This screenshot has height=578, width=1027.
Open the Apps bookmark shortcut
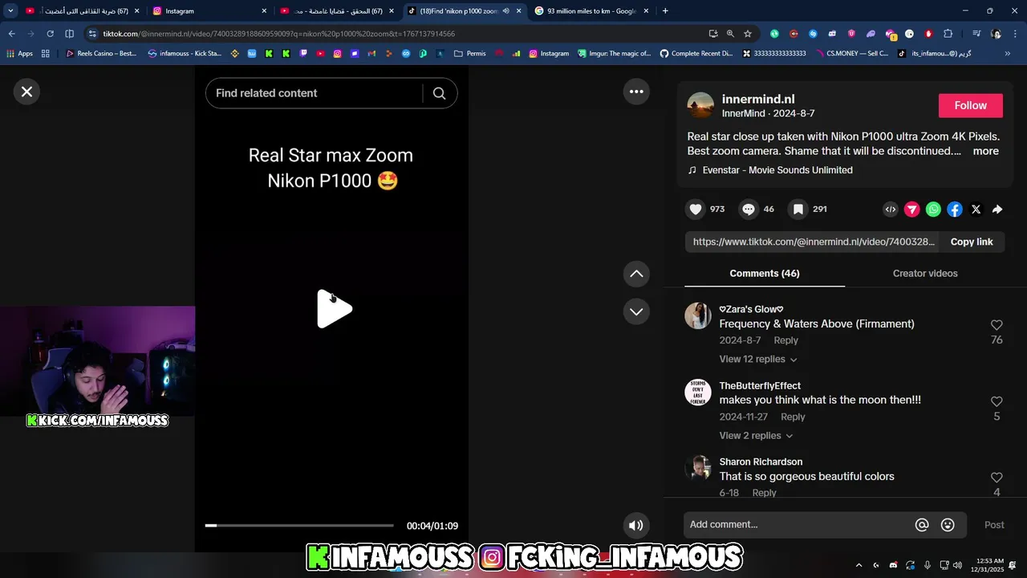20,54
